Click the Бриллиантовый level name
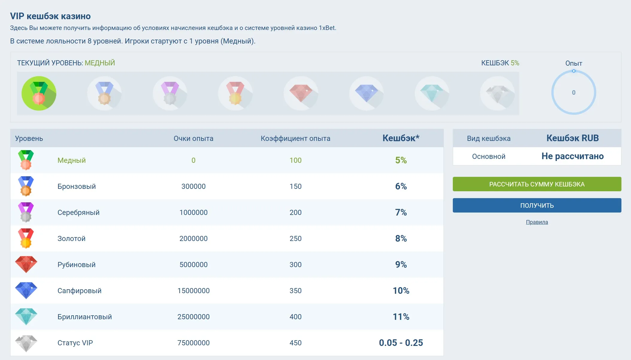Image resolution: width=631 pixels, height=360 pixels. point(84,317)
